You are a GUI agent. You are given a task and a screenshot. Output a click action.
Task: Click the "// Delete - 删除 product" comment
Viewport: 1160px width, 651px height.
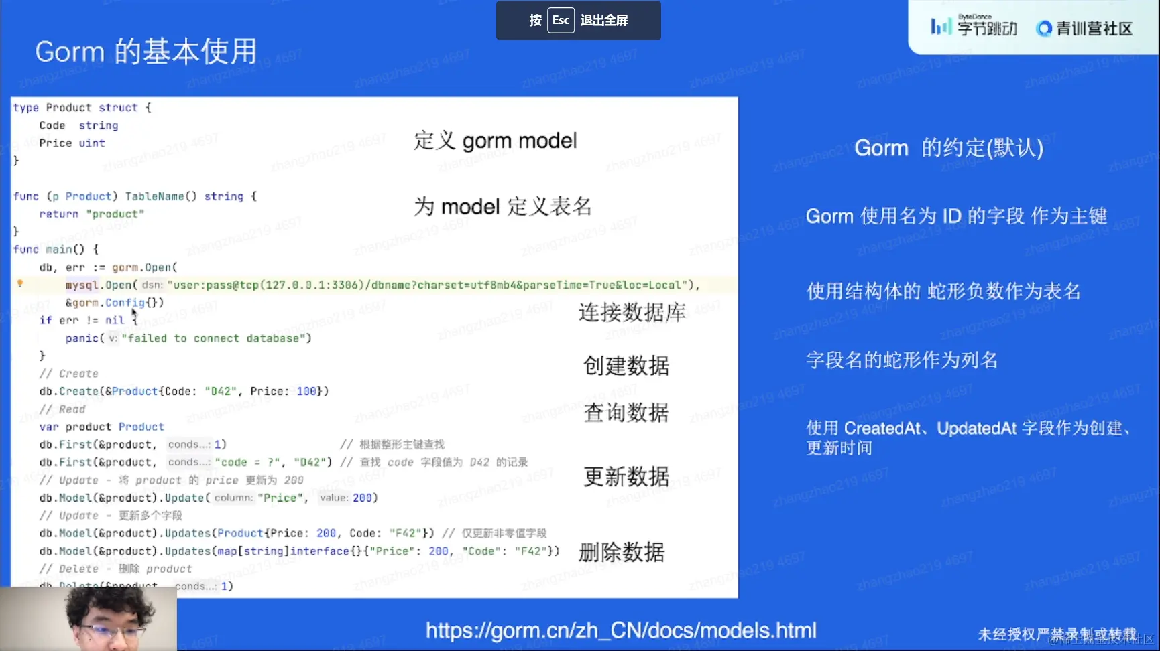115,569
